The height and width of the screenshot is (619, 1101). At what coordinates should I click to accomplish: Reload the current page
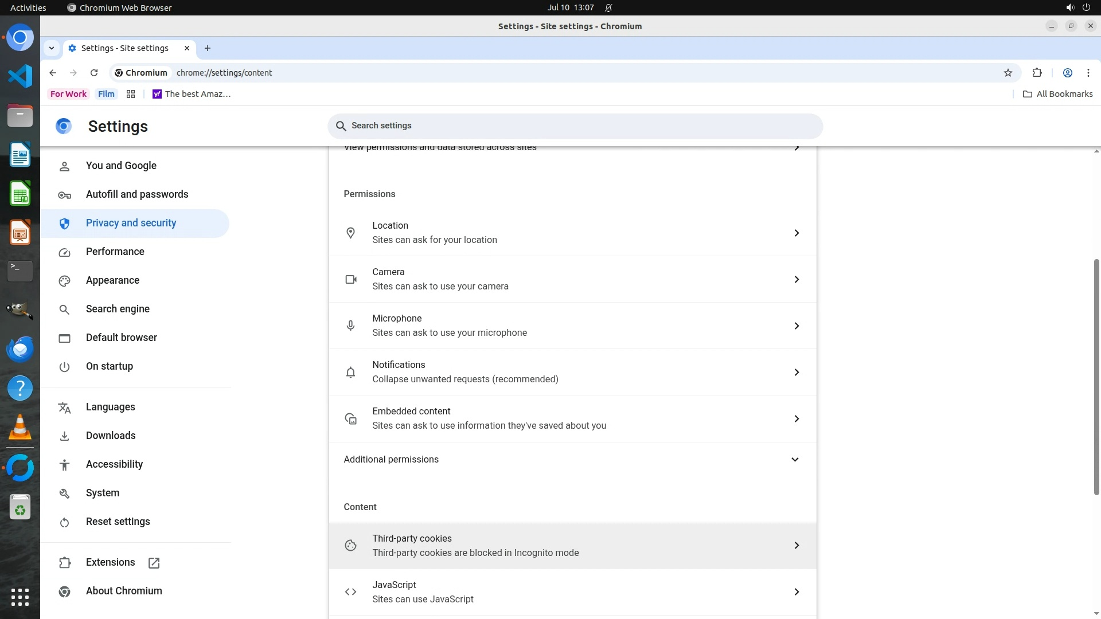[94, 73]
